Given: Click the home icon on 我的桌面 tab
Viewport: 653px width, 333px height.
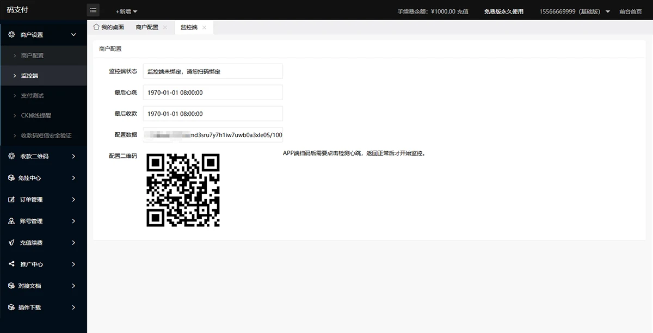Looking at the screenshot, I should [96, 27].
